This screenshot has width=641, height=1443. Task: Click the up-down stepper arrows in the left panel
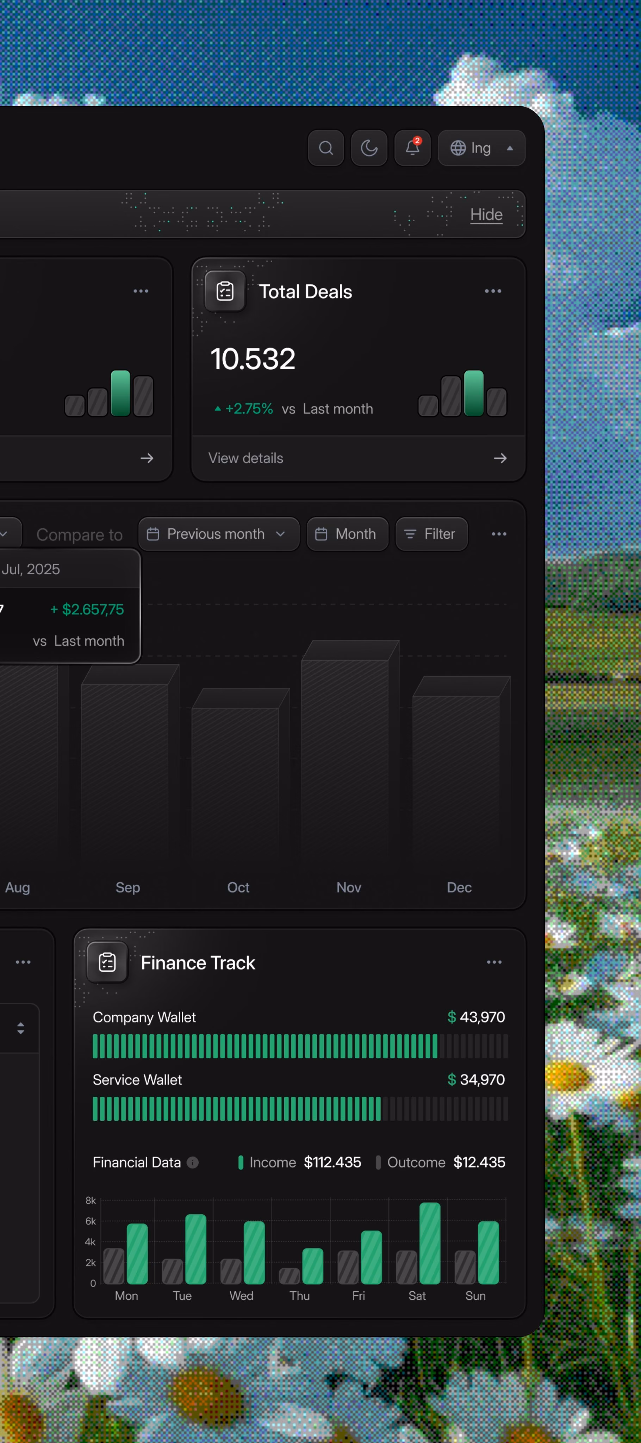(21, 1028)
